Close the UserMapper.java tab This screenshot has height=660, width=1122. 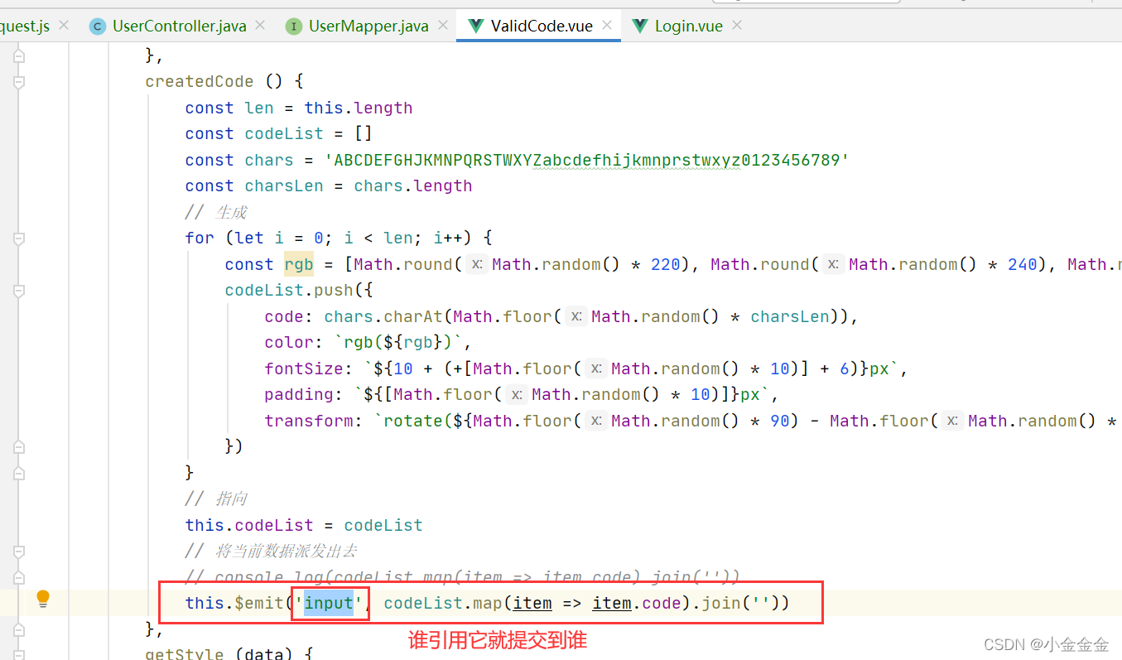442,26
